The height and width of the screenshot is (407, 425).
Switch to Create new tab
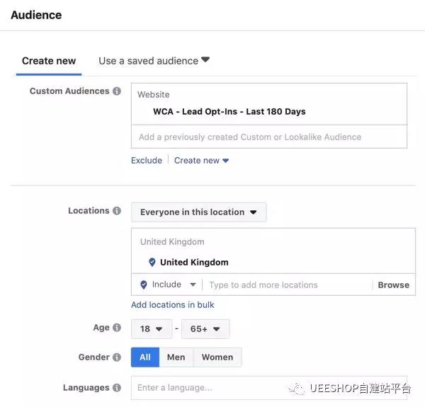[x=49, y=61]
